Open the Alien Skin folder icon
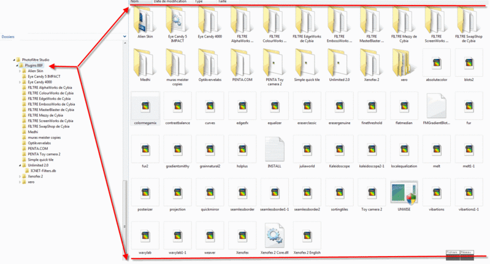This screenshot has height=264, width=490. (145, 20)
